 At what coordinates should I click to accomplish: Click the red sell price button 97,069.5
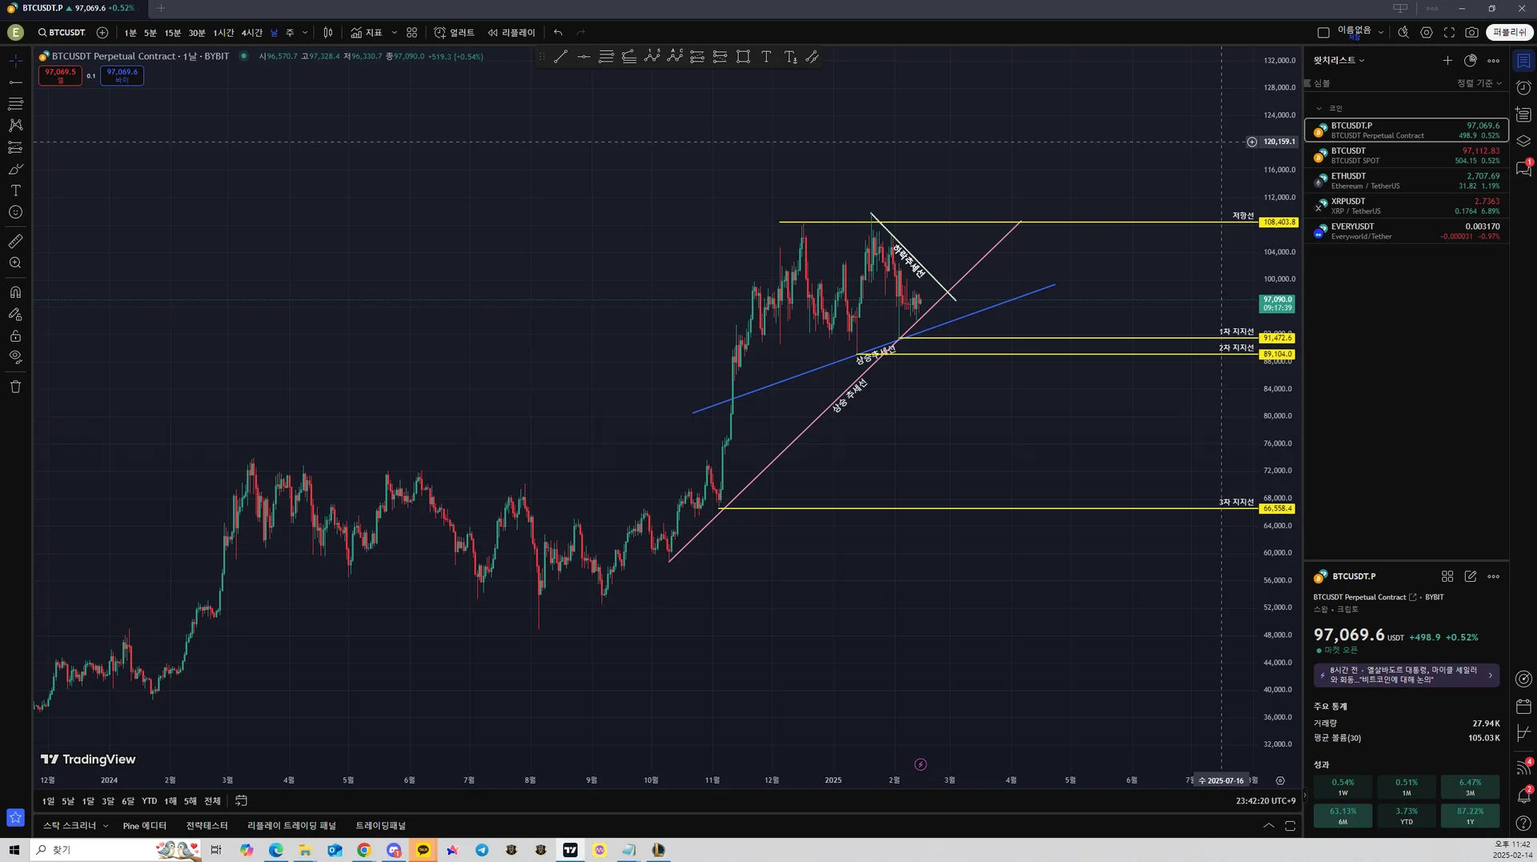[x=60, y=75]
